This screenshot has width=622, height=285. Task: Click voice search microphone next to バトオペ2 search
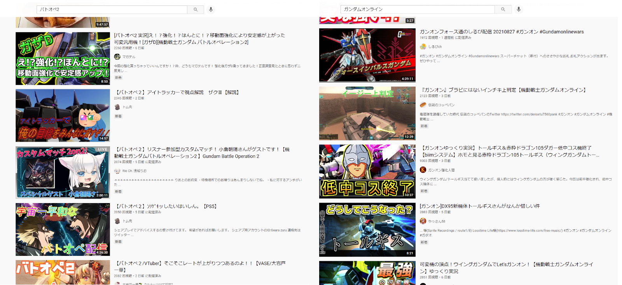coord(211,9)
